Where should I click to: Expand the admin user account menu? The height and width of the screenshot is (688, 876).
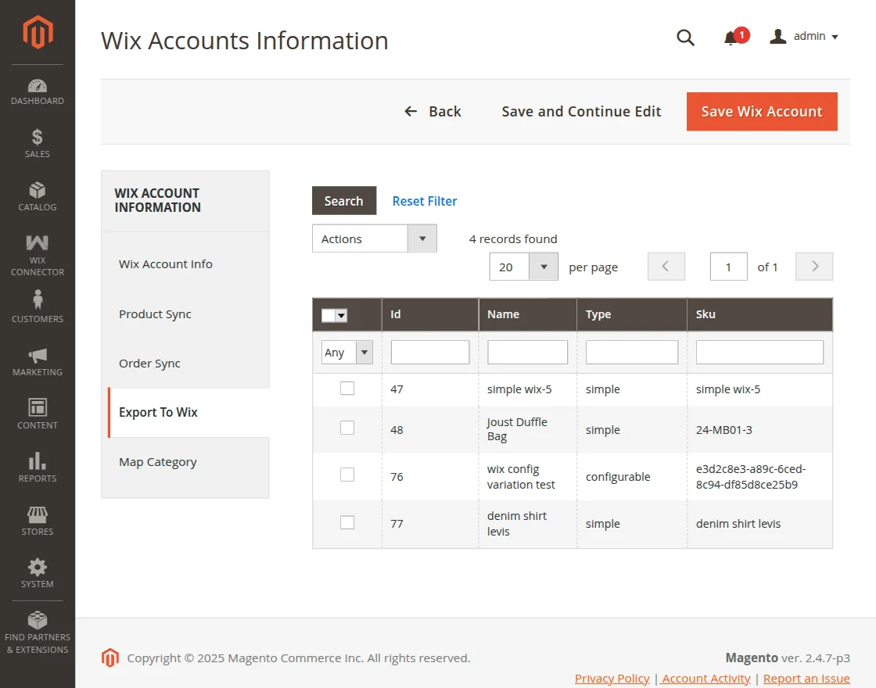coord(805,37)
